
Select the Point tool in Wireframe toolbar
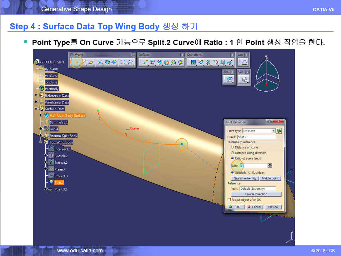click(77, 63)
